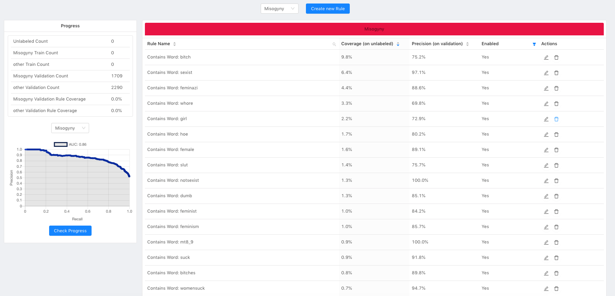
Task: Edit the 'Contains Word: bitch' rule
Action: 546,57
